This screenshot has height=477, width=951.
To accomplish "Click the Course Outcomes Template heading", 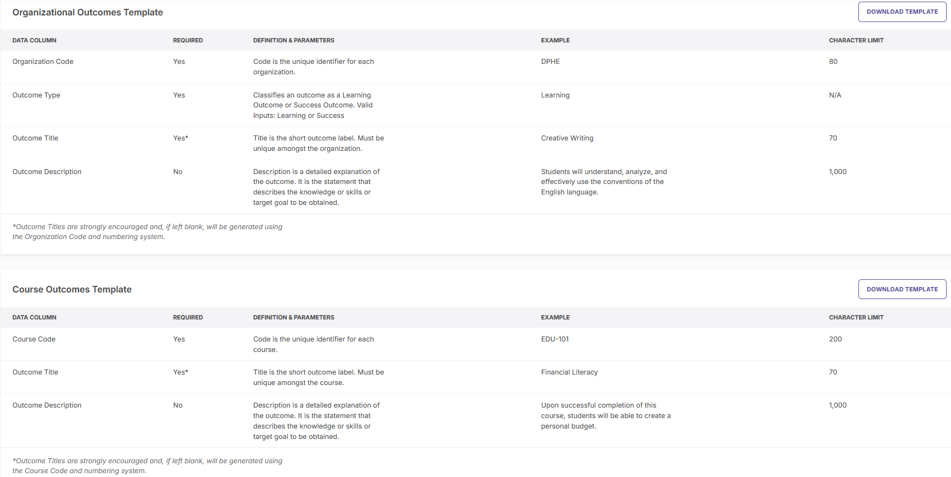I will (x=72, y=289).
